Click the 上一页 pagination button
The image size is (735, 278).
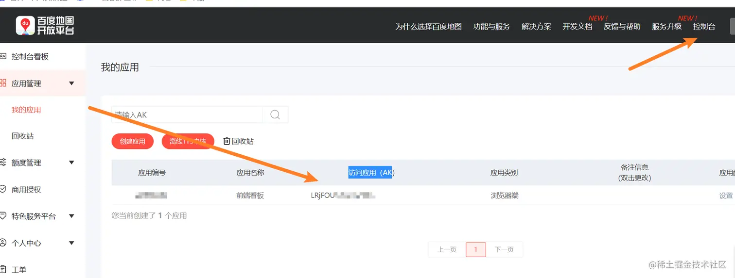coord(447,249)
